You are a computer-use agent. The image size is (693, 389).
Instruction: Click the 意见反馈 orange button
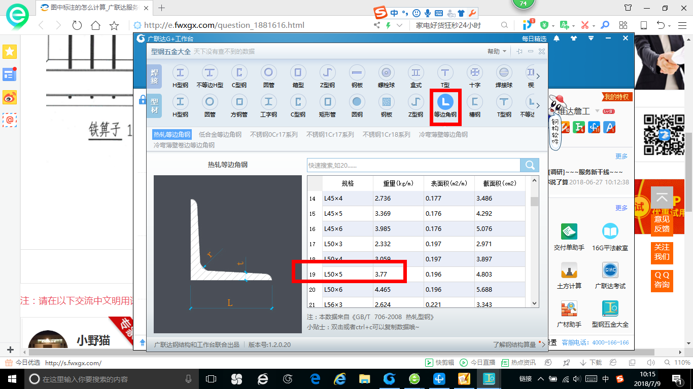point(662,224)
